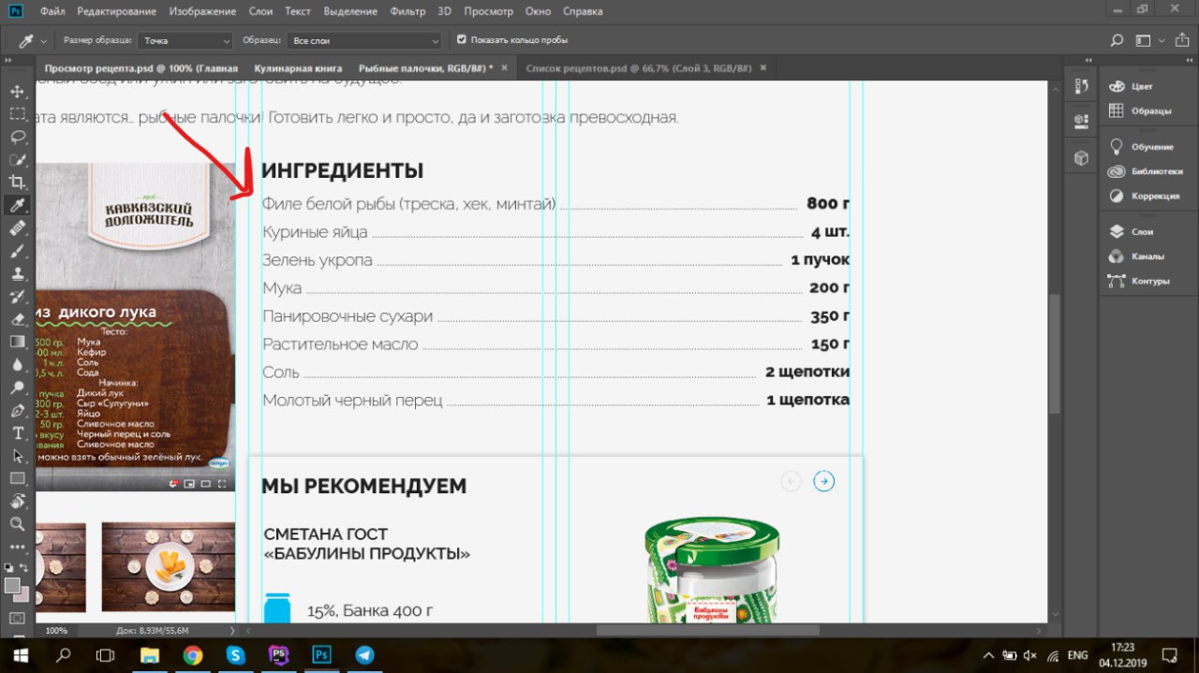Select the History Brush tool

point(17,297)
